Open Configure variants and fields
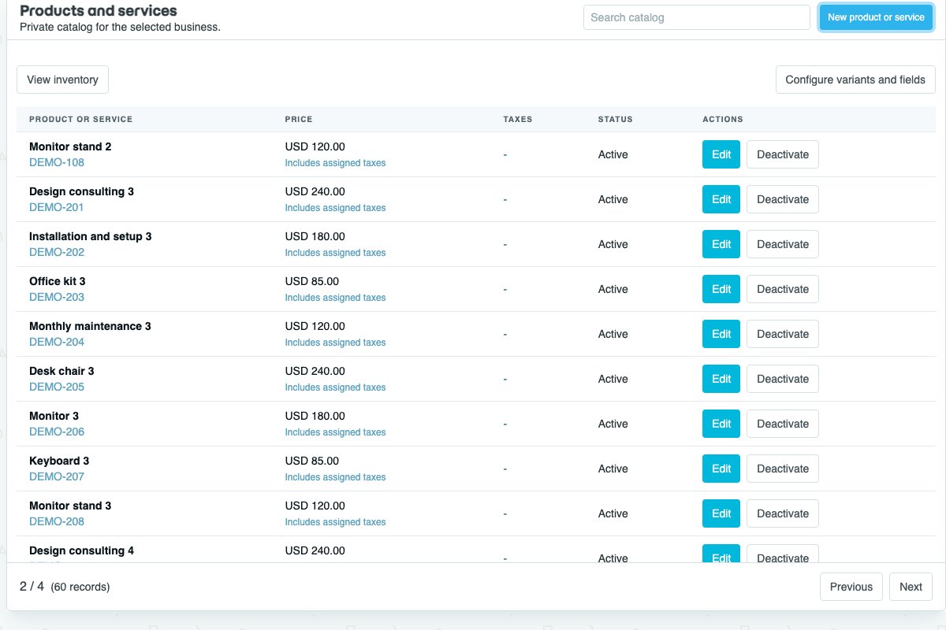This screenshot has width=946, height=630. [x=855, y=80]
